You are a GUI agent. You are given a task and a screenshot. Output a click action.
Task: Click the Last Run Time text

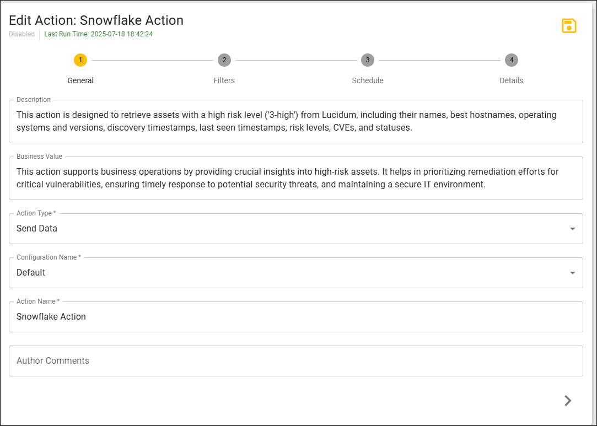point(99,34)
